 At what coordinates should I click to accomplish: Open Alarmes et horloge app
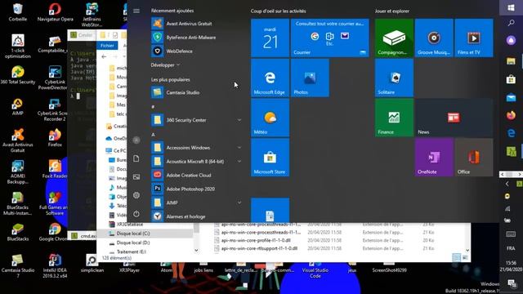[x=197, y=216]
